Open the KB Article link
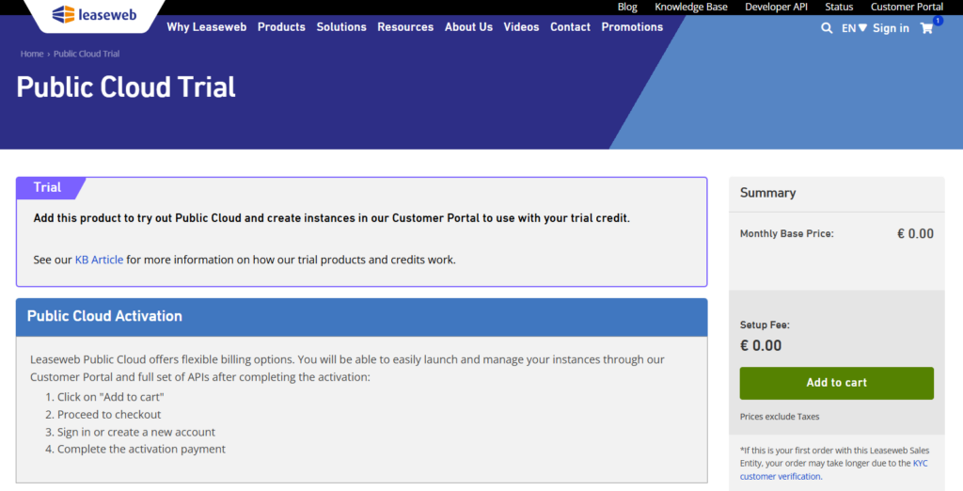Viewport: 963px width, 491px height. pyautogui.click(x=99, y=260)
